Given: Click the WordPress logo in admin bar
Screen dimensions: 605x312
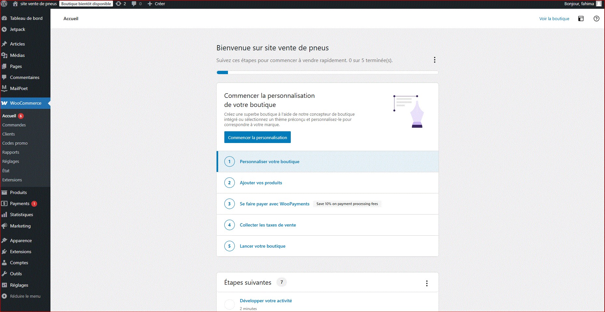Looking at the screenshot, I should tap(4, 4).
